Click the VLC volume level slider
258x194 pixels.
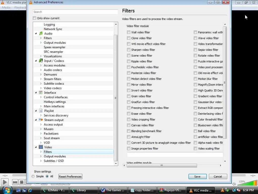click(x=247, y=183)
